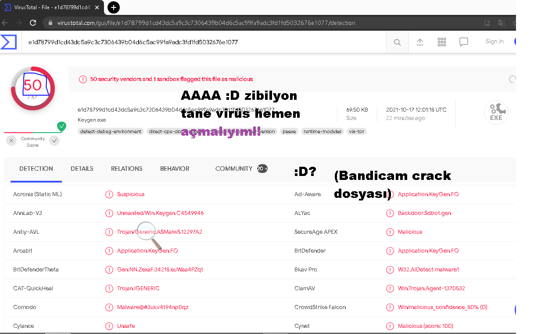Click the BitDefenderTheta vendor name
This screenshot has height=334, width=559.
click(36, 270)
